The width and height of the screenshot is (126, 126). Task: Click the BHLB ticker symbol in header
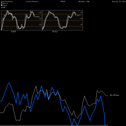(63, 2)
